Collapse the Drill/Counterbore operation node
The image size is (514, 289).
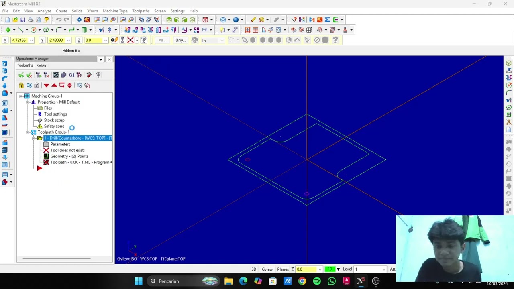coord(34,138)
